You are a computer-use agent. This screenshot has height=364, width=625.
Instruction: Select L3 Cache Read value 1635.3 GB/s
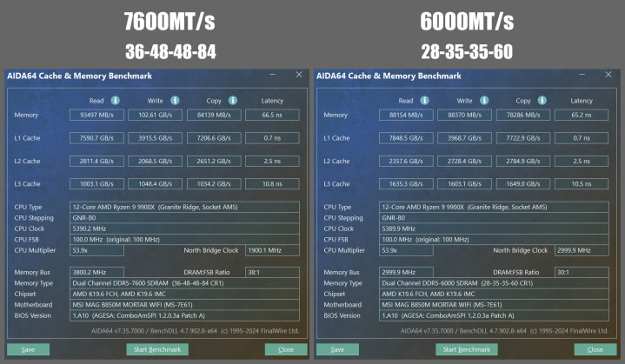[406, 183]
